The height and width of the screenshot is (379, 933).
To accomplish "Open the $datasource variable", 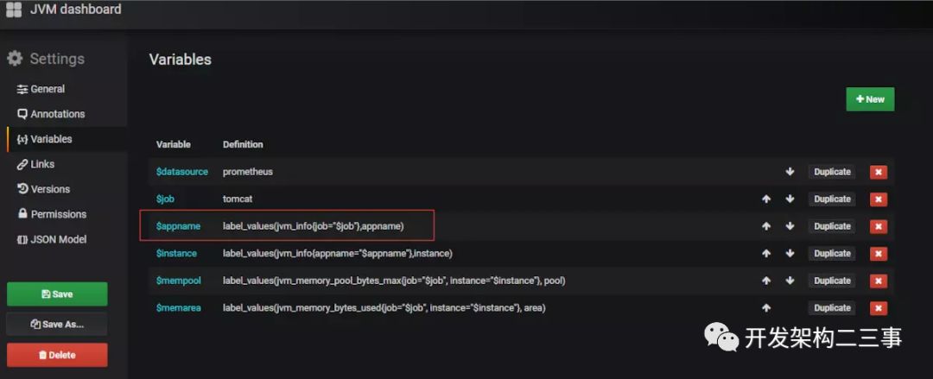I will [x=182, y=171].
